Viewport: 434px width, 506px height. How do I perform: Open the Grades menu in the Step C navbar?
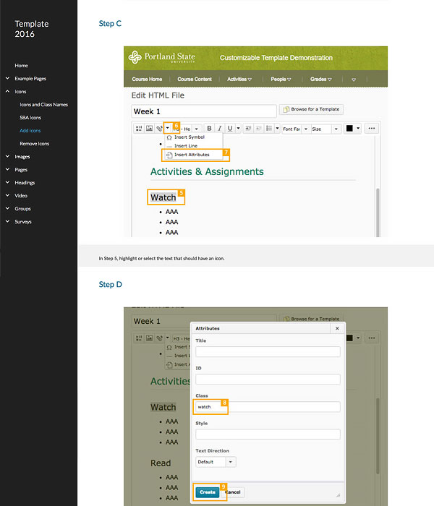tap(321, 79)
